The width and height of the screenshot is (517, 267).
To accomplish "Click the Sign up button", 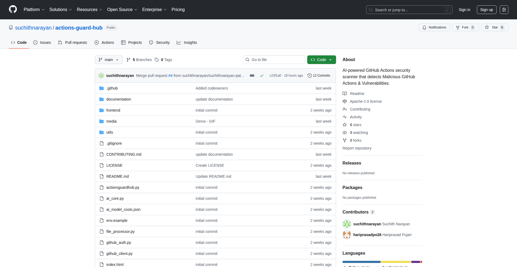I will click(x=486, y=10).
